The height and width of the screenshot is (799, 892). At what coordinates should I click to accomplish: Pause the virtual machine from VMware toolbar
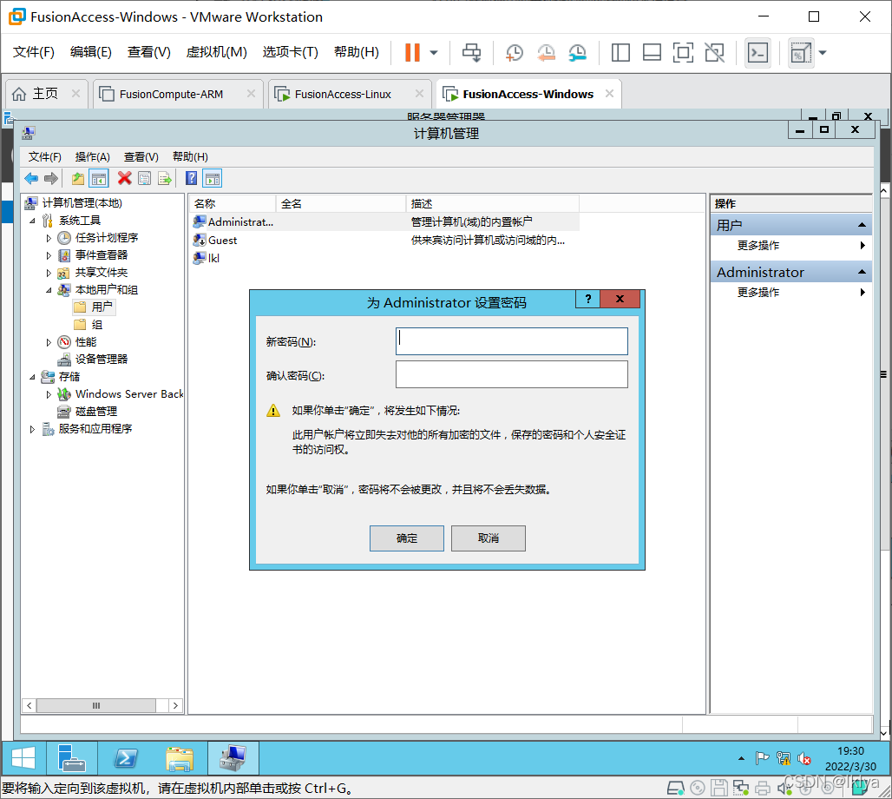click(x=412, y=52)
